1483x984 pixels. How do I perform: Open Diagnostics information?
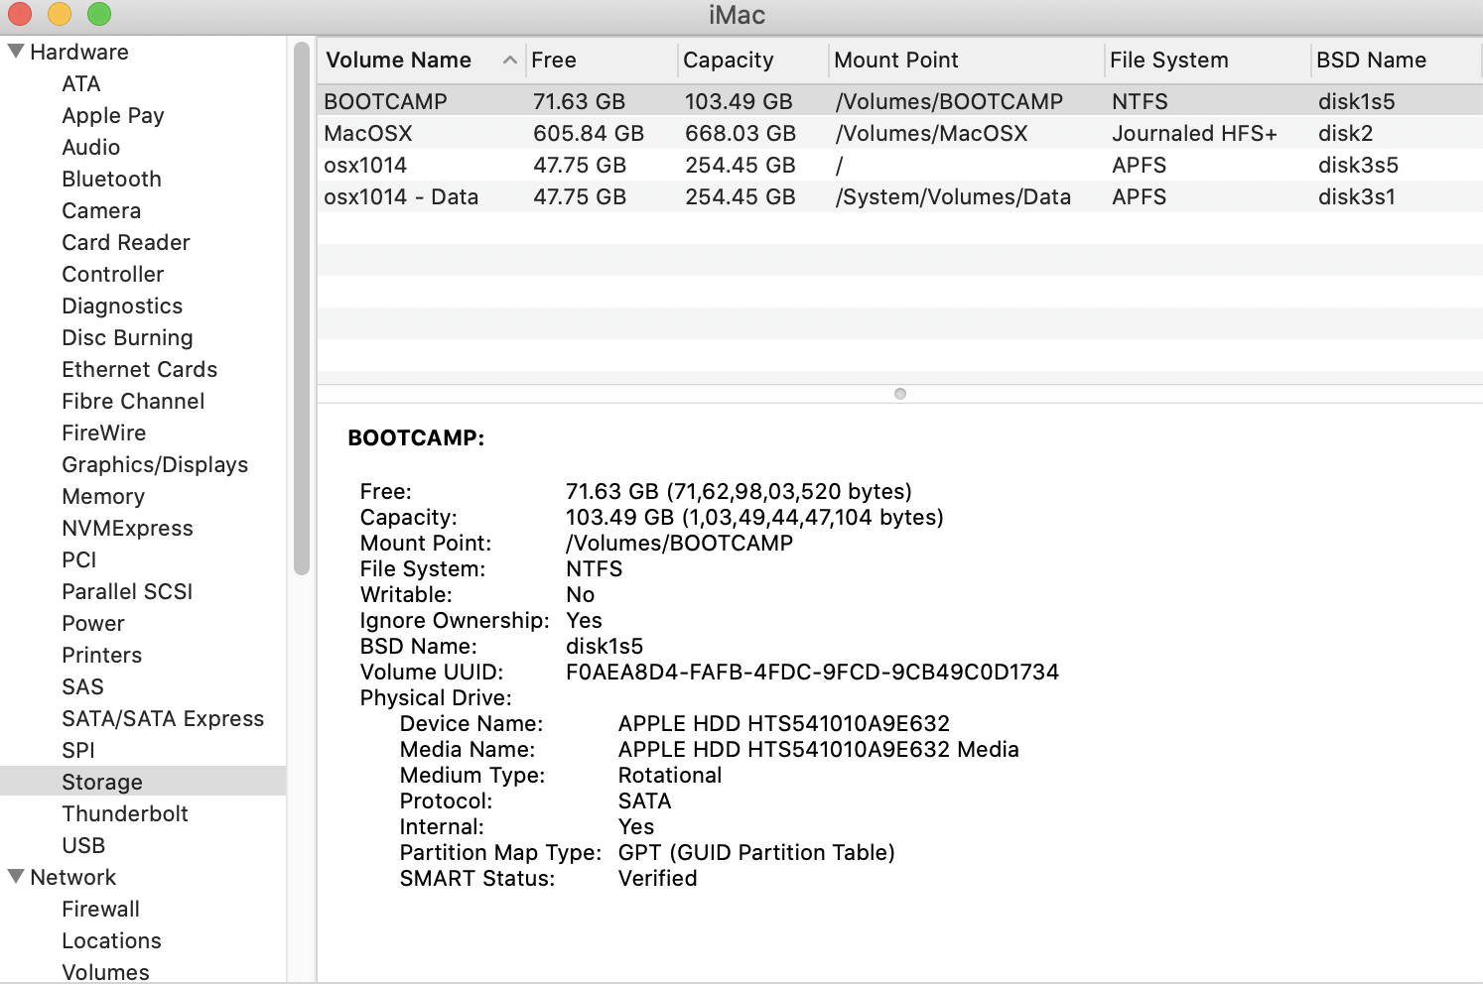(122, 306)
